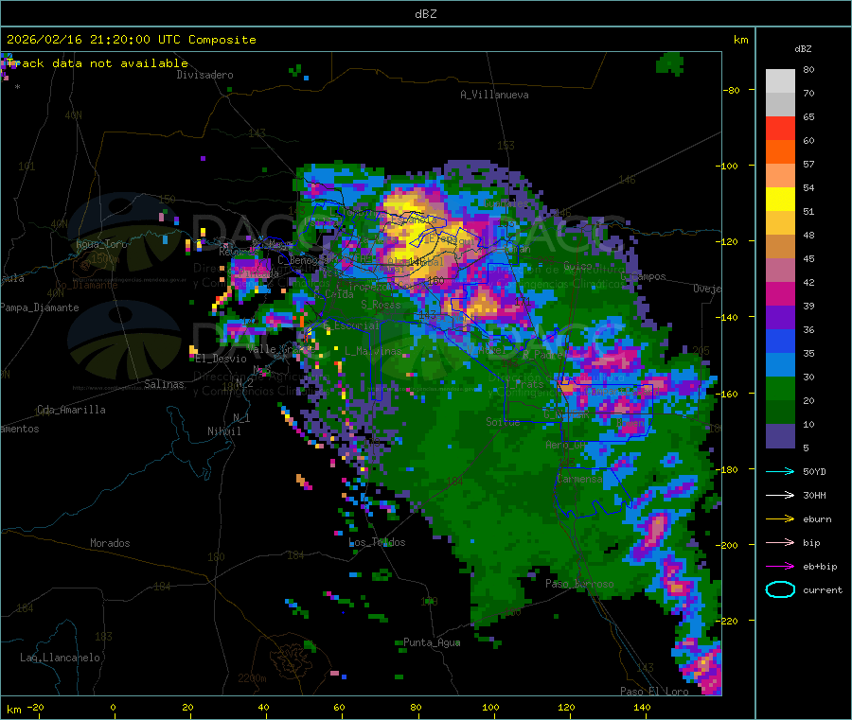Click the 'Los_Toldos' map label

click(x=377, y=542)
